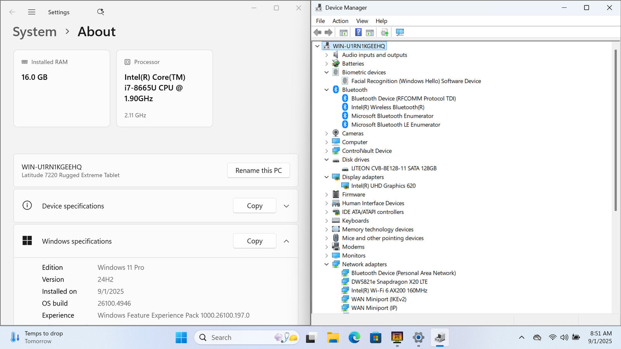Open Task View on the taskbar
The image size is (621, 349).
click(x=310, y=338)
